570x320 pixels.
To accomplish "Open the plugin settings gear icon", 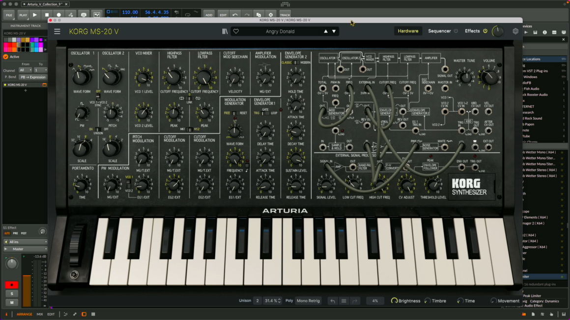I will (515, 31).
